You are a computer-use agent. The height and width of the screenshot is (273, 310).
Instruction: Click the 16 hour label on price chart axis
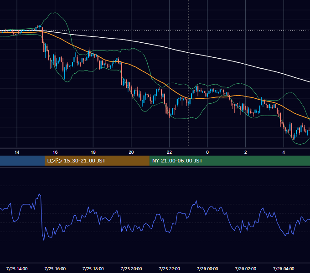point(55,152)
